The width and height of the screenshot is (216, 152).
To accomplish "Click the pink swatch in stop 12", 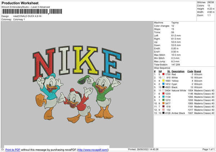I will 163,110.
